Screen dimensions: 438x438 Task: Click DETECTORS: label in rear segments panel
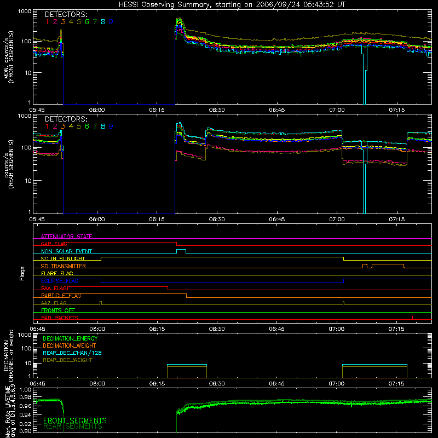[x=66, y=119]
